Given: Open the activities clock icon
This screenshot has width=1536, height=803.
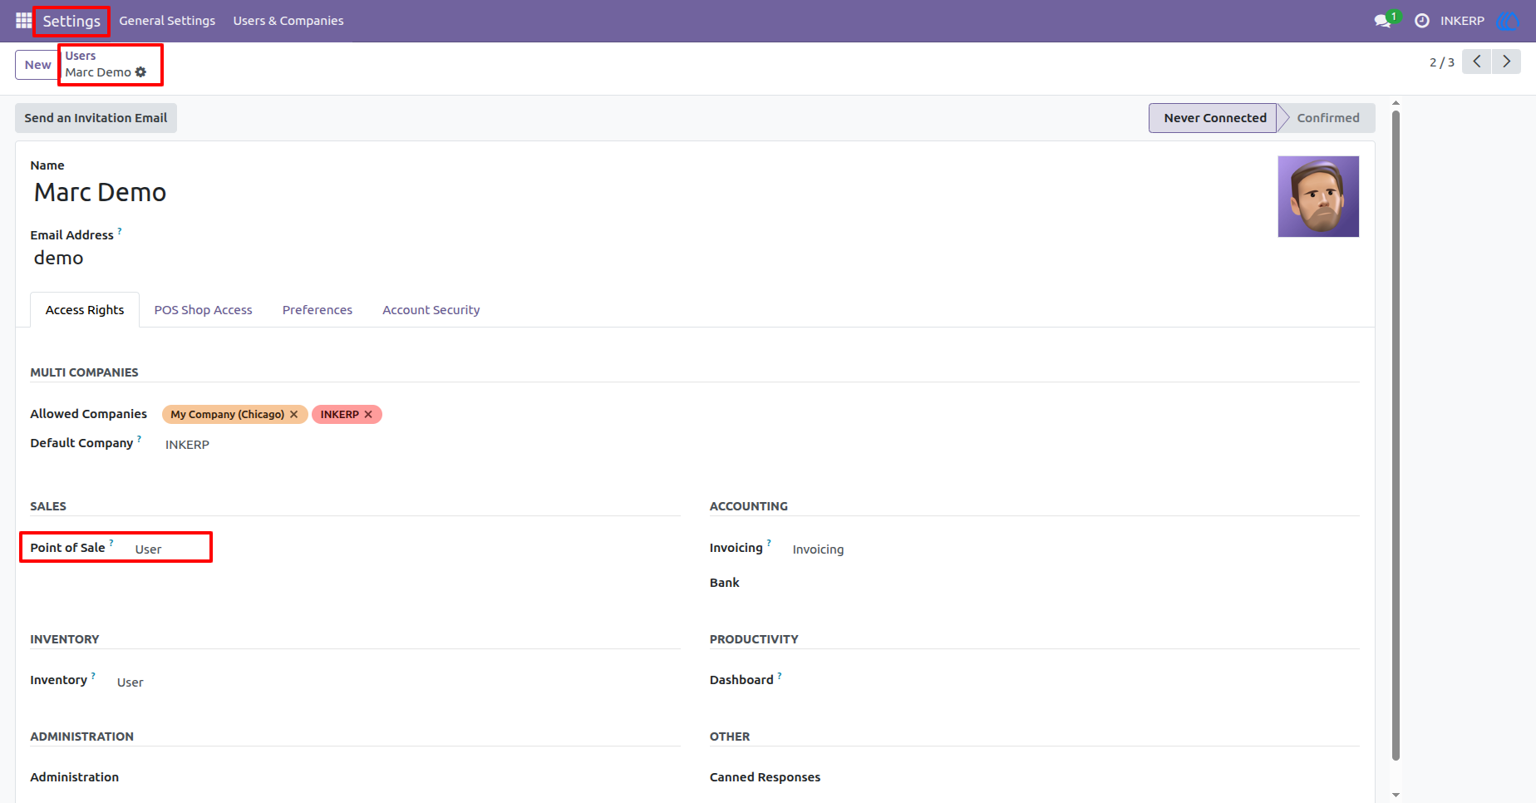Looking at the screenshot, I should [1422, 21].
